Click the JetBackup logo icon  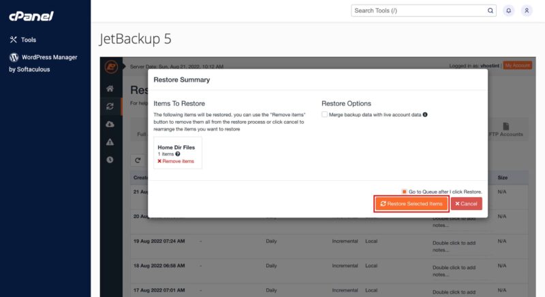111,67
